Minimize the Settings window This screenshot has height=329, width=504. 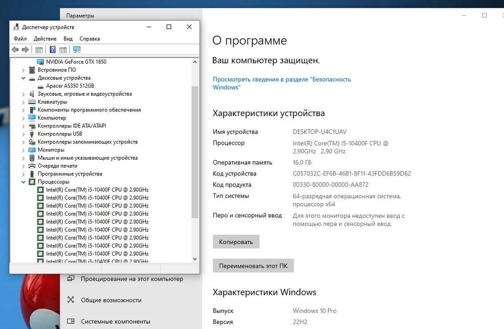(464, 15)
